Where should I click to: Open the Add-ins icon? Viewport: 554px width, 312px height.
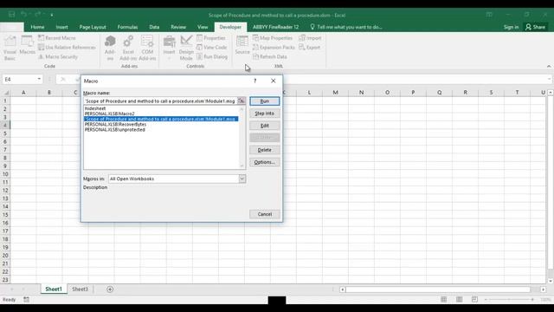coord(110,49)
